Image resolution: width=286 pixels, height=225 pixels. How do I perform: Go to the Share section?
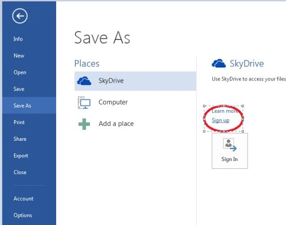pyautogui.click(x=20, y=139)
